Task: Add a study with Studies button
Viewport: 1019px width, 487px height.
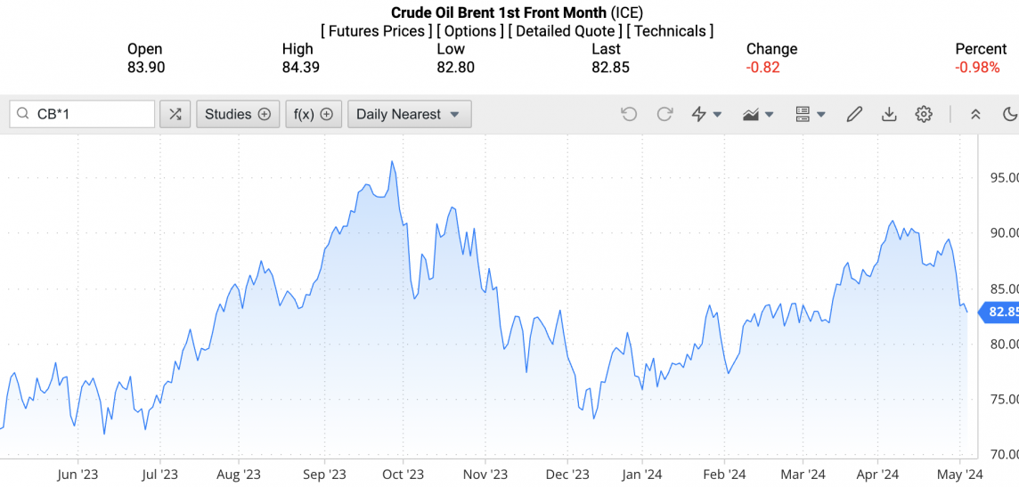Action: click(x=237, y=114)
